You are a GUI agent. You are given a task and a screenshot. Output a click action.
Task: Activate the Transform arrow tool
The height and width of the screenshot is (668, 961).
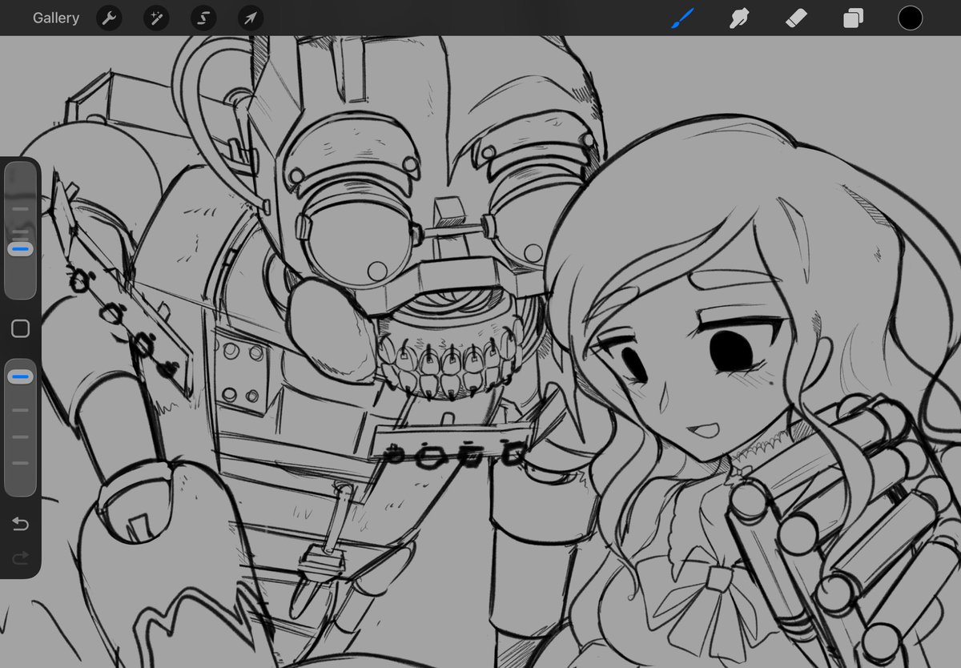click(251, 18)
